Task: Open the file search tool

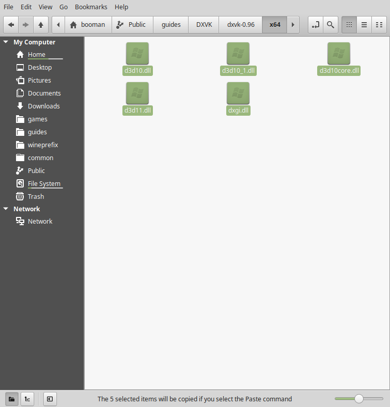Action: tap(331, 25)
